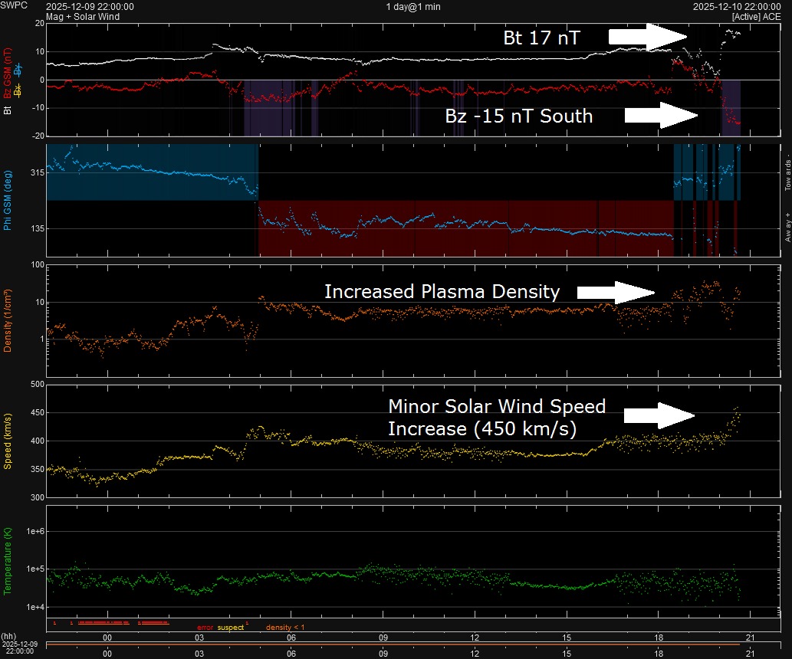Click the 'suspect' flag legend entry
This screenshot has height=659, width=792.
[231, 627]
